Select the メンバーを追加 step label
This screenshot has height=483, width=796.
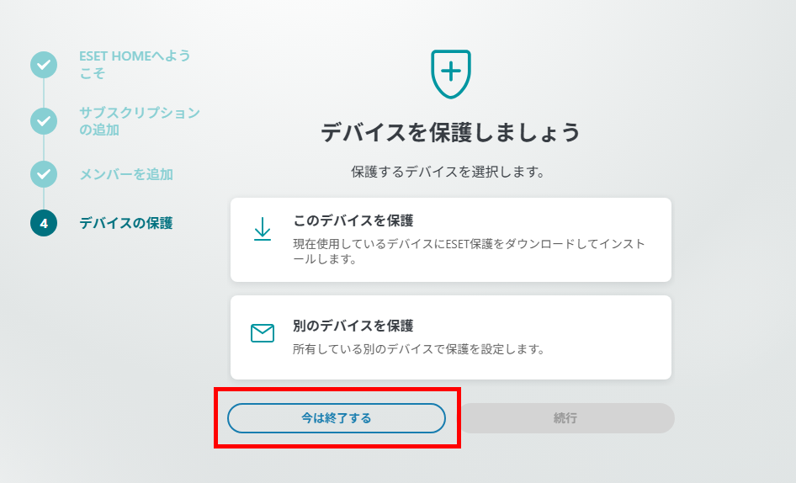(x=126, y=174)
